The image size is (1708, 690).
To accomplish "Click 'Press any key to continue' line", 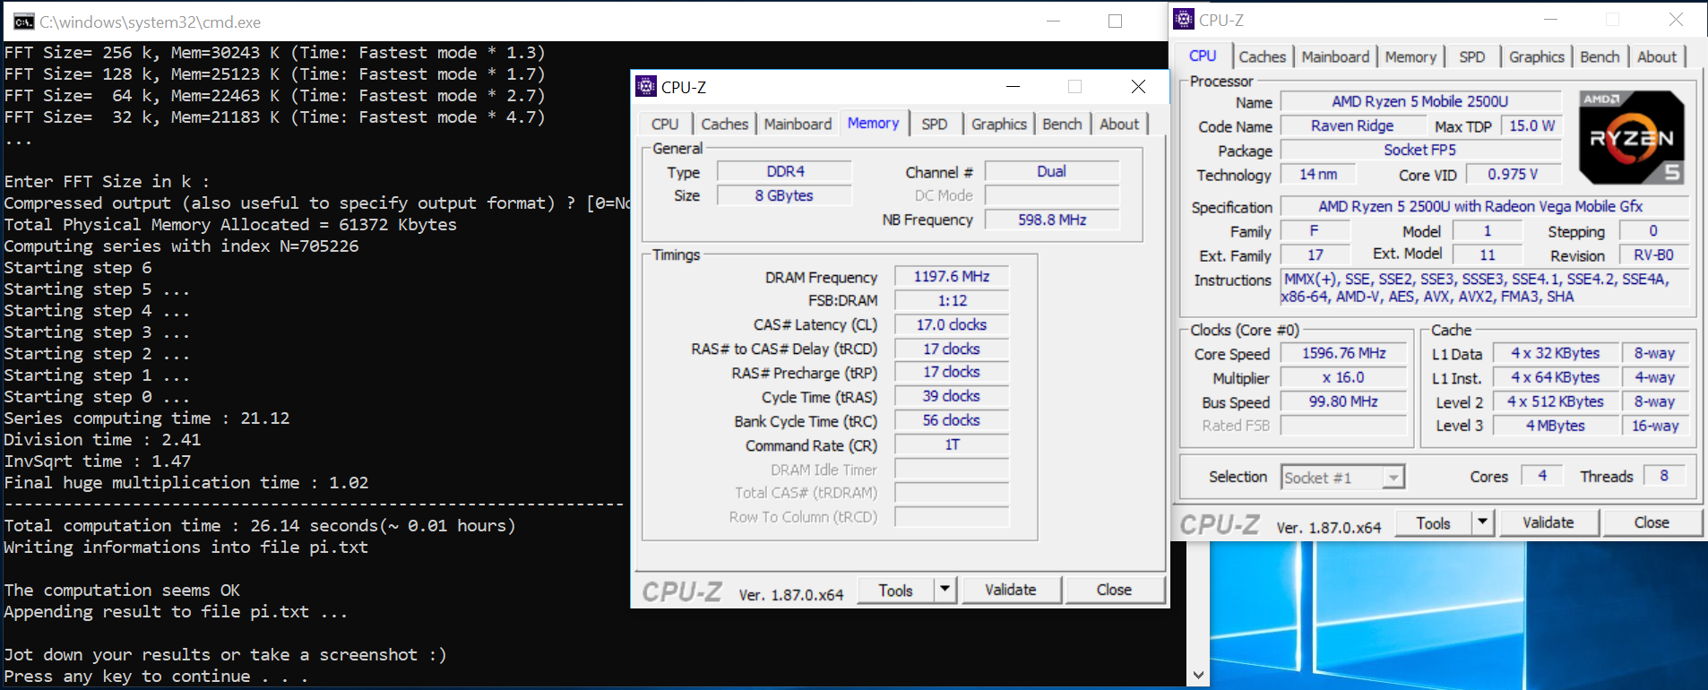I will [156, 677].
